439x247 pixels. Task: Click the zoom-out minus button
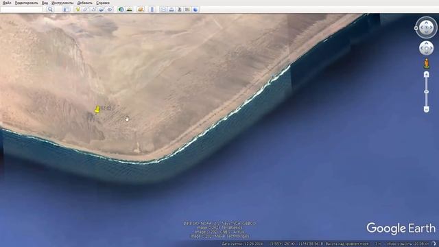426,109
